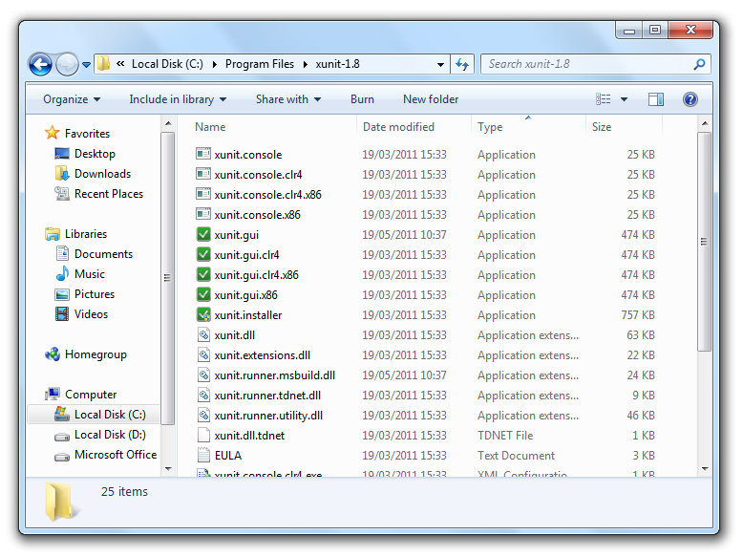
Task: Open Help with the question mark icon
Action: 690,99
